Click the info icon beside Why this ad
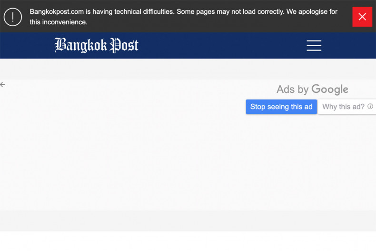The width and height of the screenshot is (376, 251). 370,107
